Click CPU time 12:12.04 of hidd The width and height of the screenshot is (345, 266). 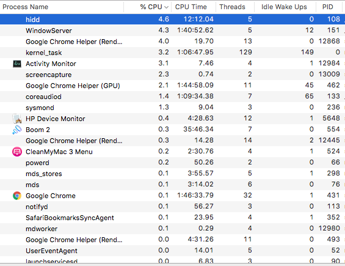pyautogui.click(x=198, y=19)
